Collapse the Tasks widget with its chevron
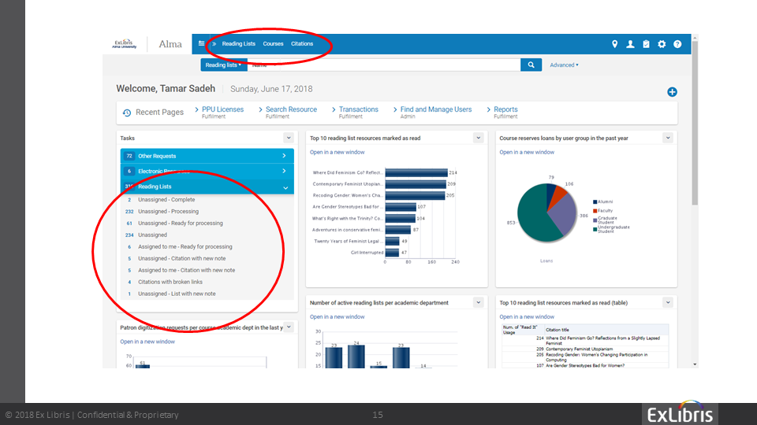The image size is (757, 425). coord(288,138)
